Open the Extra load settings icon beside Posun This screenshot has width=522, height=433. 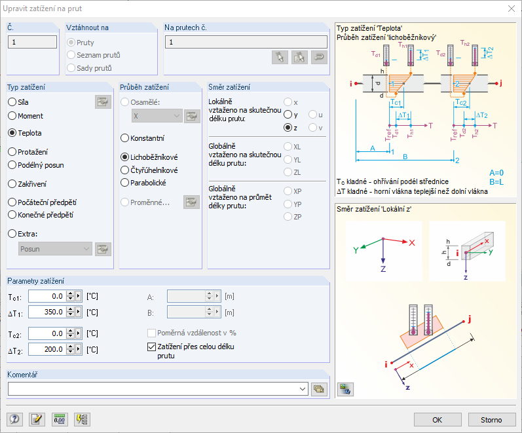coord(103,249)
